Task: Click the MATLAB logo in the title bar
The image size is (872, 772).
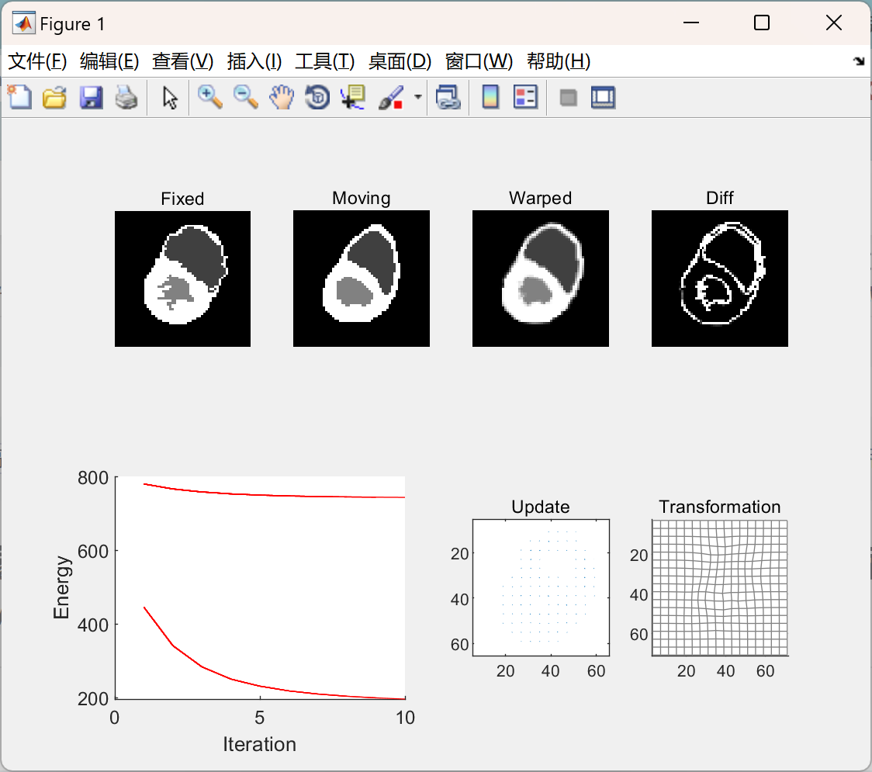Action: point(24,23)
